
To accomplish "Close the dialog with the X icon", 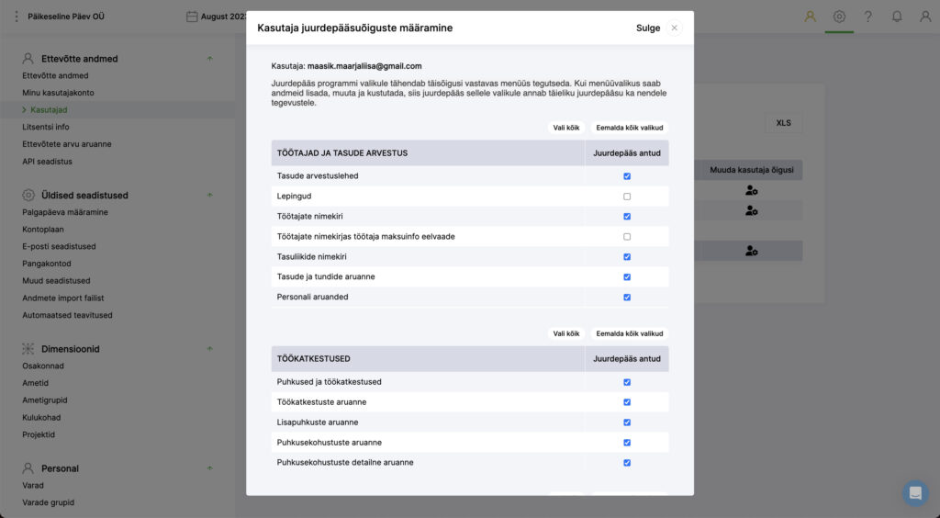I will [674, 28].
